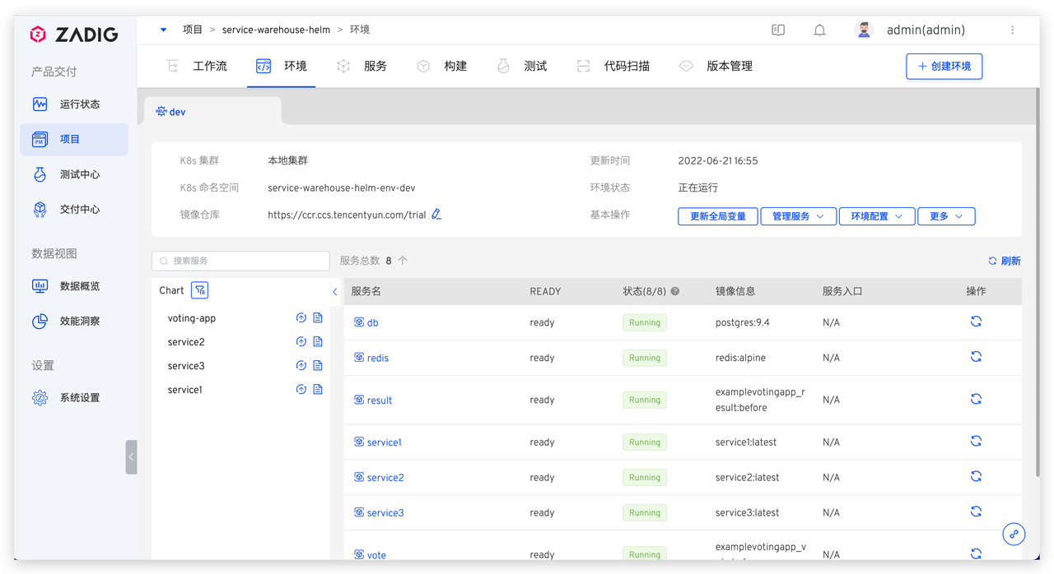The image size is (1054, 574).
Task: Collapse the Chart panel with chevron
Action: click(x=334, y=291)
